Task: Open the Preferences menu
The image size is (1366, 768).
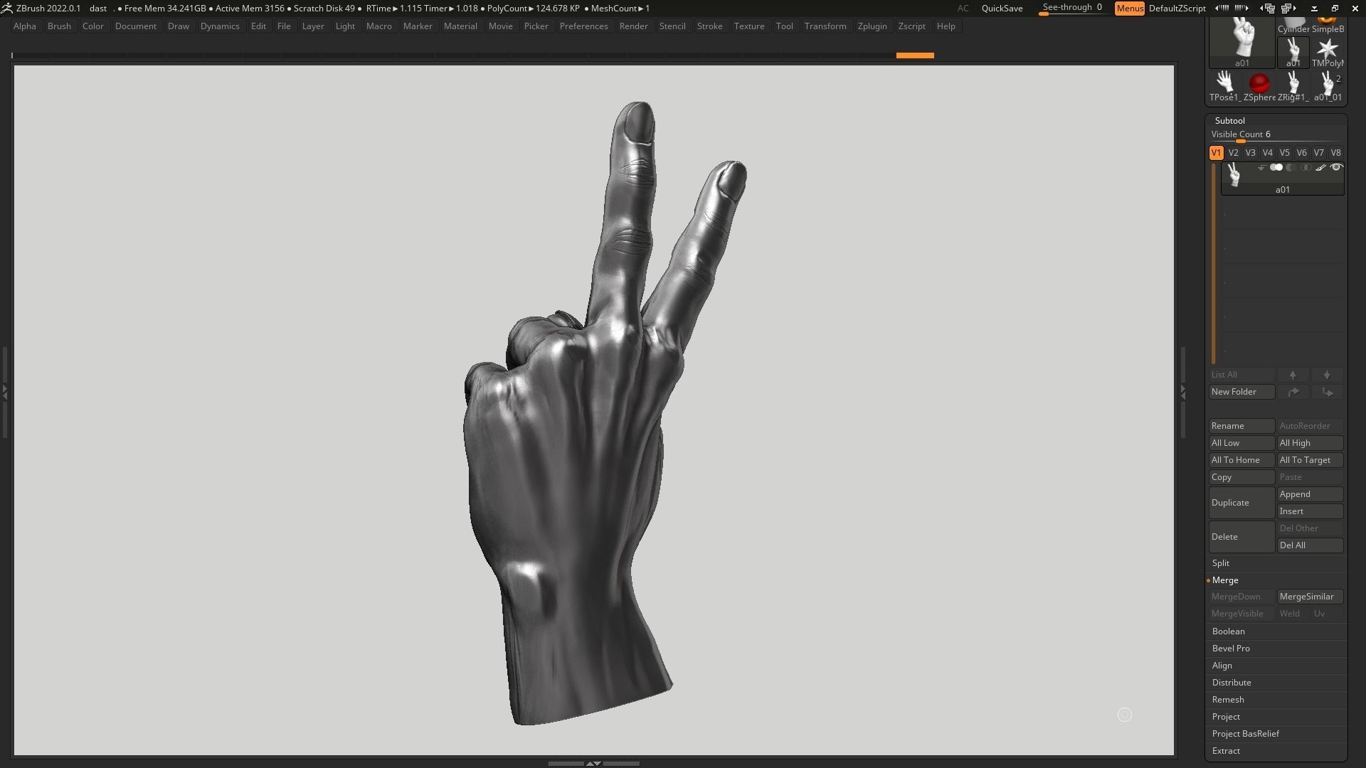Action: [x=583, y=26]
